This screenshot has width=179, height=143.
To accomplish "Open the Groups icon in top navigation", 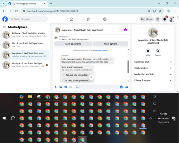I will coord(105,19).
